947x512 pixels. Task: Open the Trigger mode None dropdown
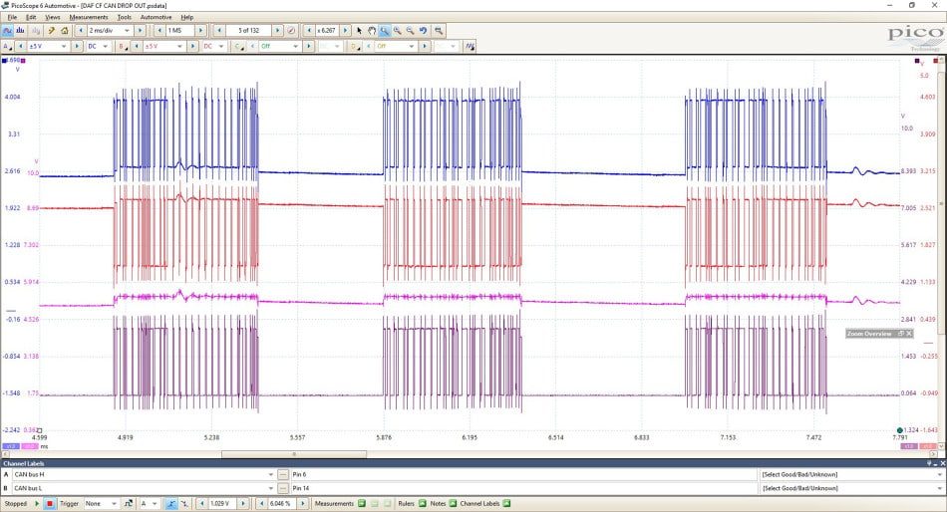coord(101,504)
